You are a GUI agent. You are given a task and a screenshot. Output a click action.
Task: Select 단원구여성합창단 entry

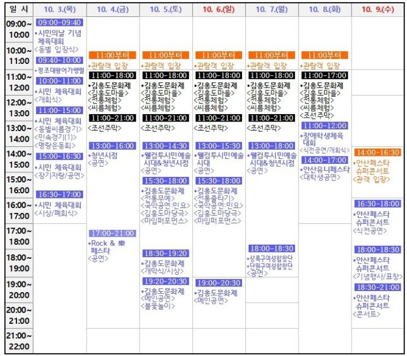click(270, 266)
